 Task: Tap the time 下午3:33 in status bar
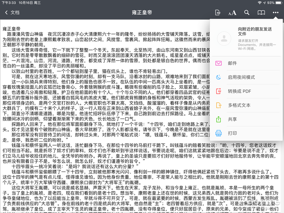(x=9, y=3)
